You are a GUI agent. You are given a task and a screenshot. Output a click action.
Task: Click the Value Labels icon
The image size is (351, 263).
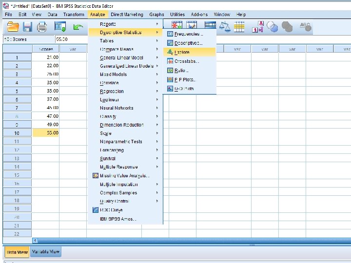258,27
